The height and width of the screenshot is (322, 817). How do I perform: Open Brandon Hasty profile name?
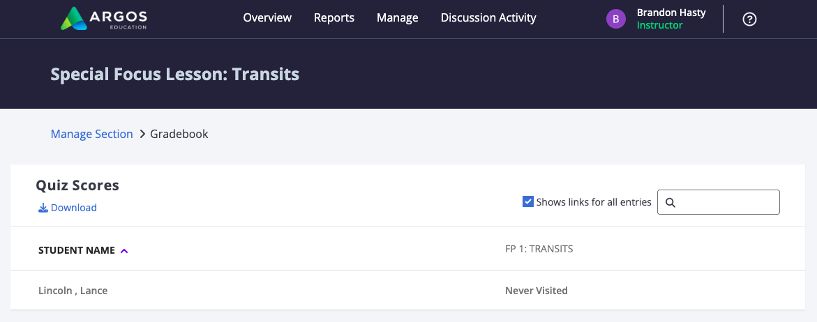(671, 13)
